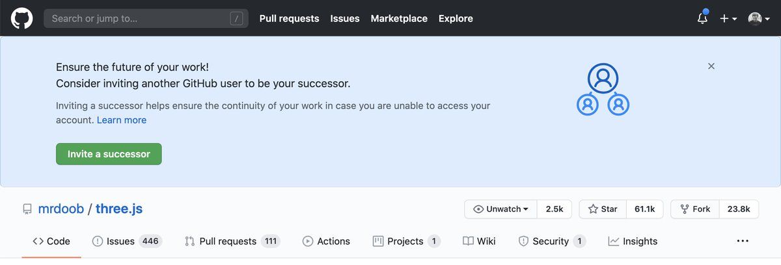Open the user avatar profile menu
This screenshot has height=265, width=781.
pos(759,18)
